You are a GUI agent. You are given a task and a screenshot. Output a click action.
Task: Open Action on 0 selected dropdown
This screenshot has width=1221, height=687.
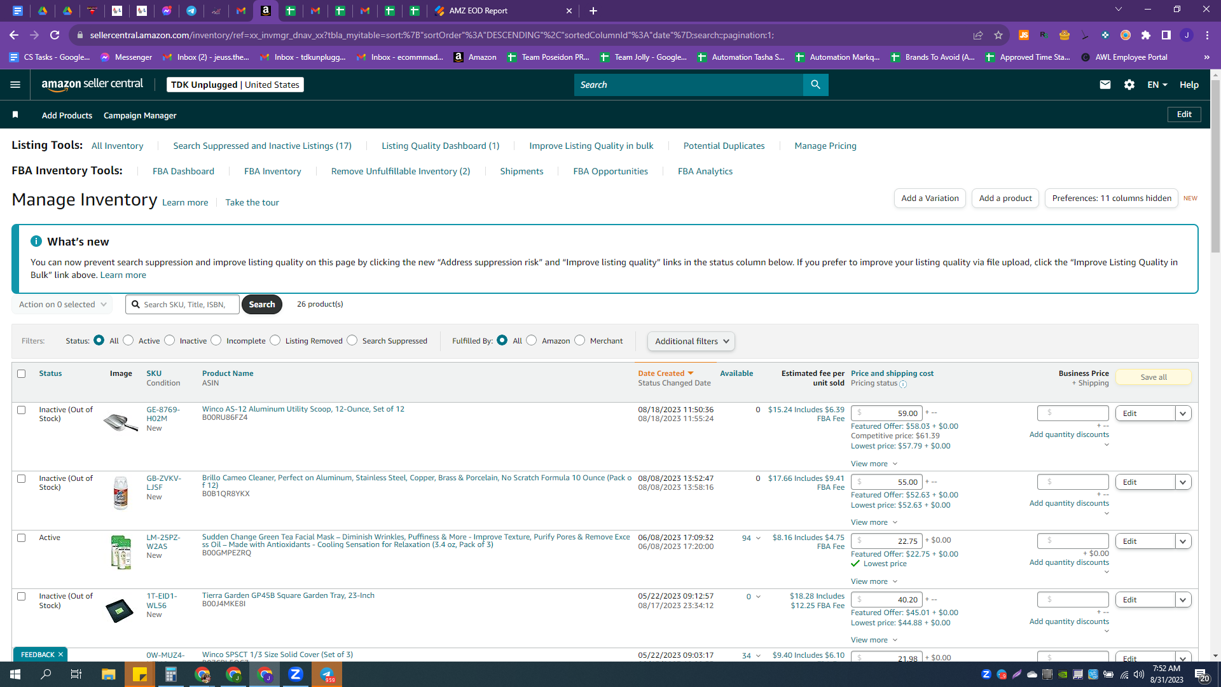(x=62, y=305)
